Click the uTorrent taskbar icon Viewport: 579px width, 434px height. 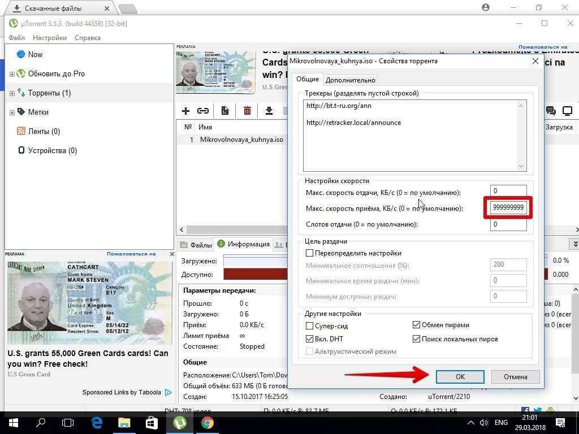(x=179, y=423)
